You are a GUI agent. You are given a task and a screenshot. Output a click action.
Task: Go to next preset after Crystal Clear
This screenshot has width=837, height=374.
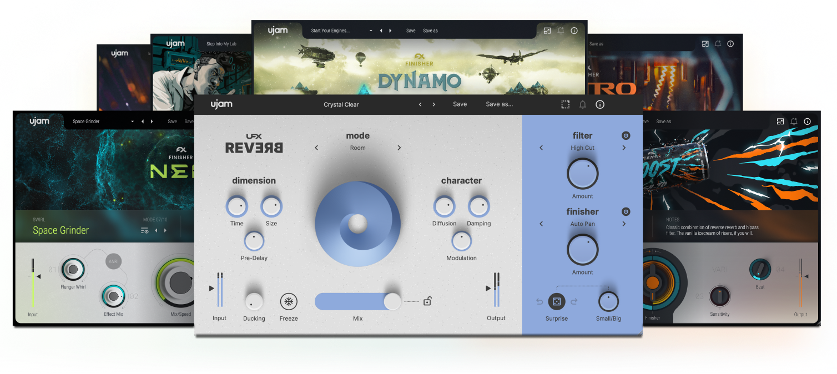pos(434,104)
